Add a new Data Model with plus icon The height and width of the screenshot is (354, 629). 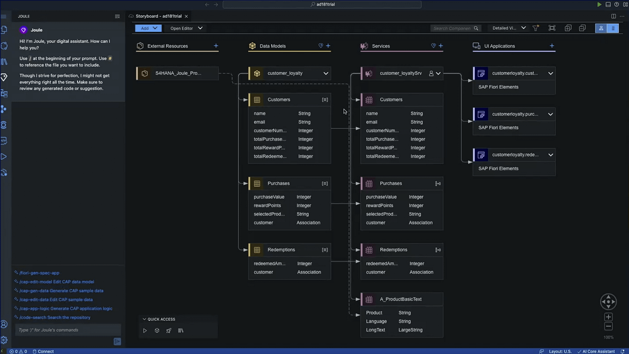(x=328, y=46)
